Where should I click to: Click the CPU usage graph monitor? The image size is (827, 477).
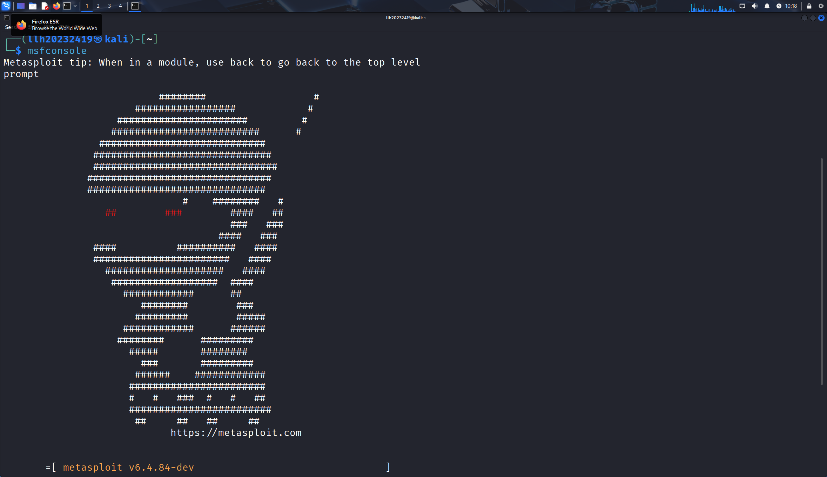coord(713,7)
